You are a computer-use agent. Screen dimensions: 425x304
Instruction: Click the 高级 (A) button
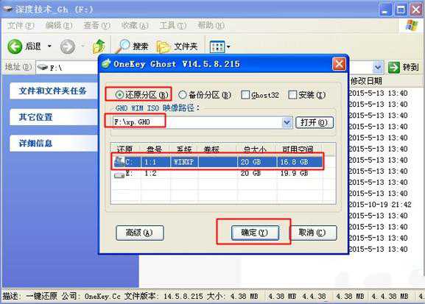tap(140, 233)
